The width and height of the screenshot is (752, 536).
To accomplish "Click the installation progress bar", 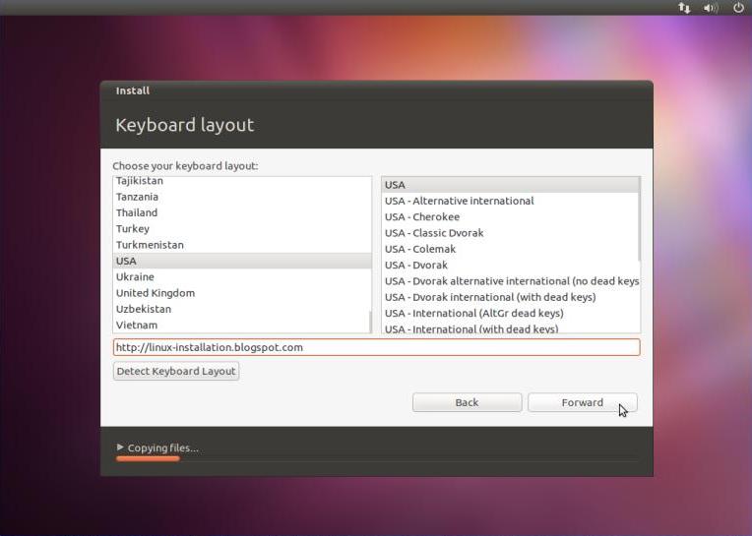I will point(377,459).
